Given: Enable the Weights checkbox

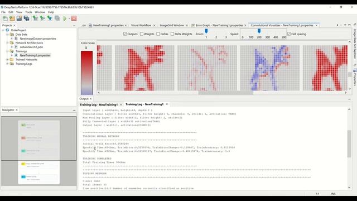Looking at the screenshot, I should coord(142,34).
